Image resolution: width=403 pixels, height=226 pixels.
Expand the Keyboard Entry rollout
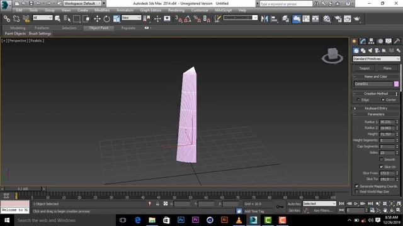(x=376, y=109)
